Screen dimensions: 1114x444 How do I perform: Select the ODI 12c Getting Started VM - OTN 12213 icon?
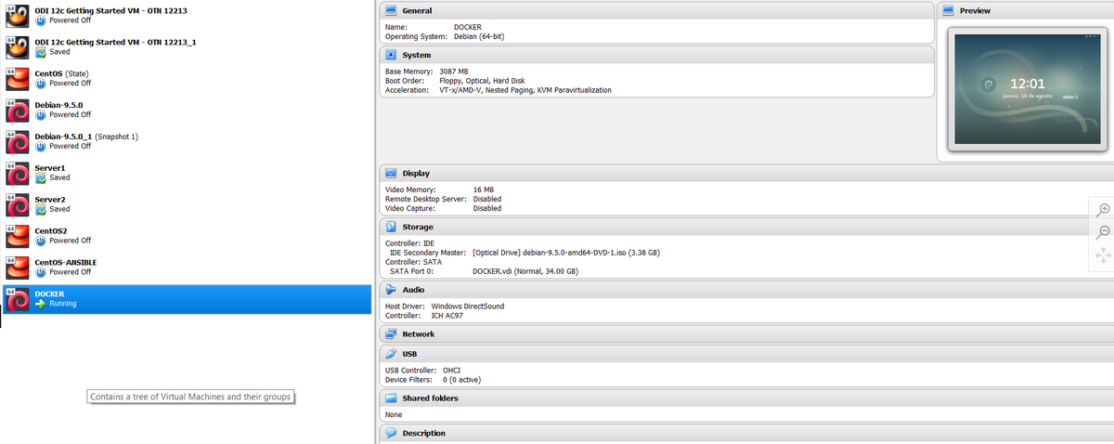[x=17, y=14]
